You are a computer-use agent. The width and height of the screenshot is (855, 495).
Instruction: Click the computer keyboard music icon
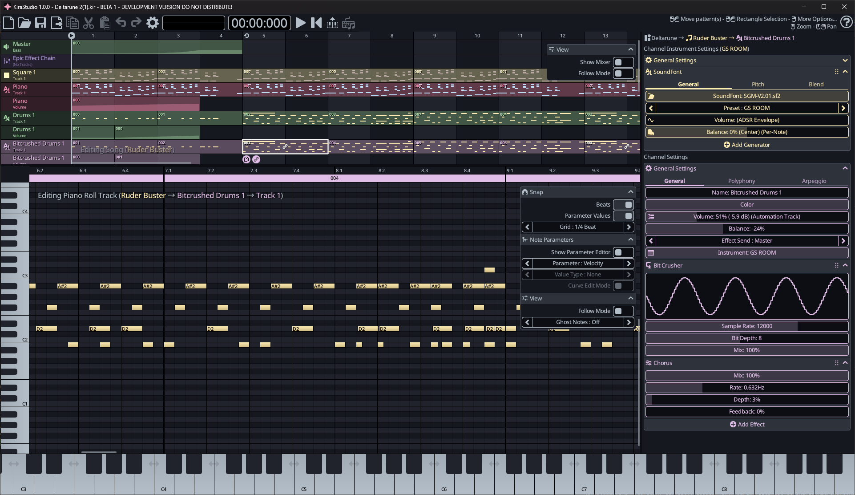point(349,23)
